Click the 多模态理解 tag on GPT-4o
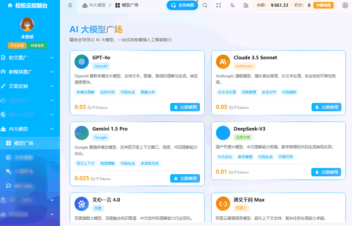This screenshot has height=226, width=352. coord(85,92)
